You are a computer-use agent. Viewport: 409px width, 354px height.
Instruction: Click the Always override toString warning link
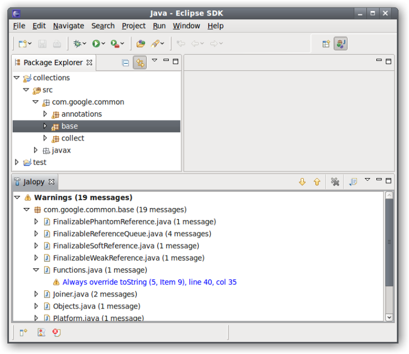(149, 282)
